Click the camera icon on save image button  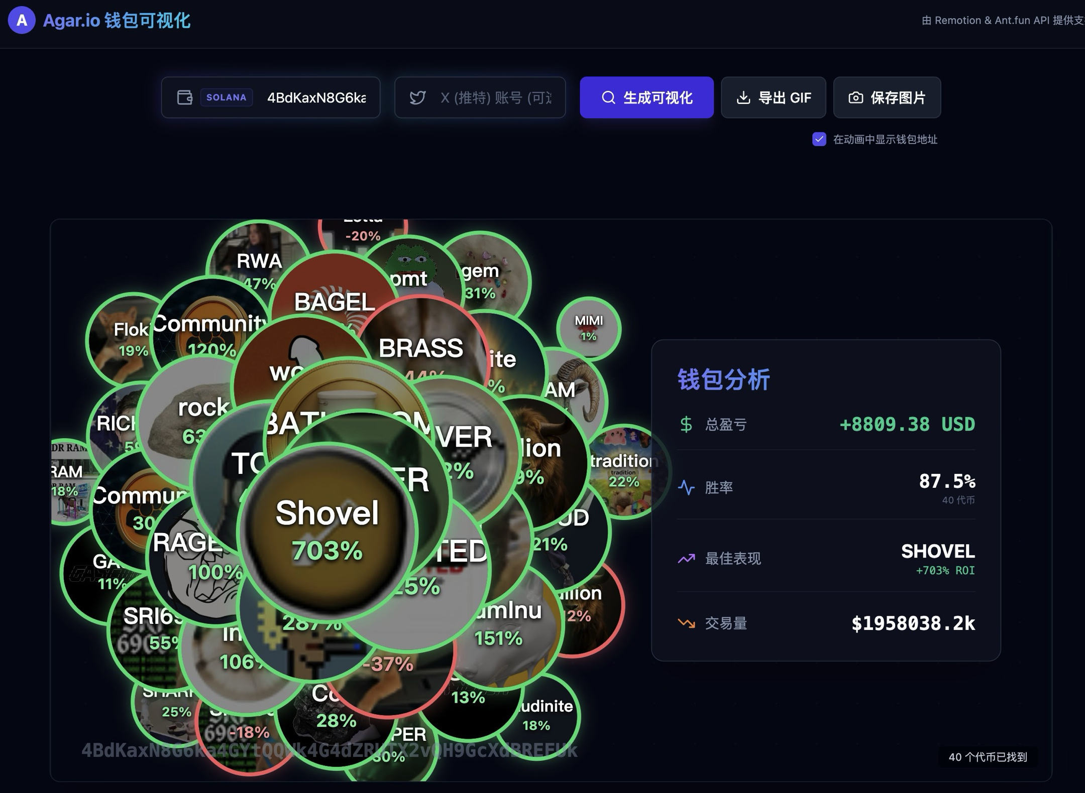tap(855, 97)
